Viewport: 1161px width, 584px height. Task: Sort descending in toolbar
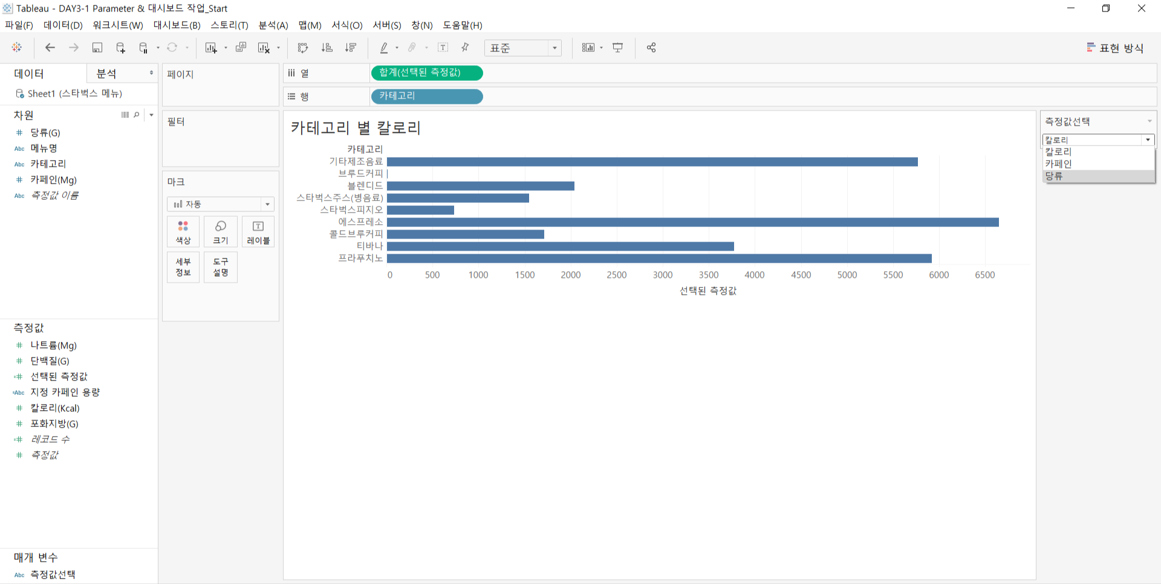coord(351,48)
